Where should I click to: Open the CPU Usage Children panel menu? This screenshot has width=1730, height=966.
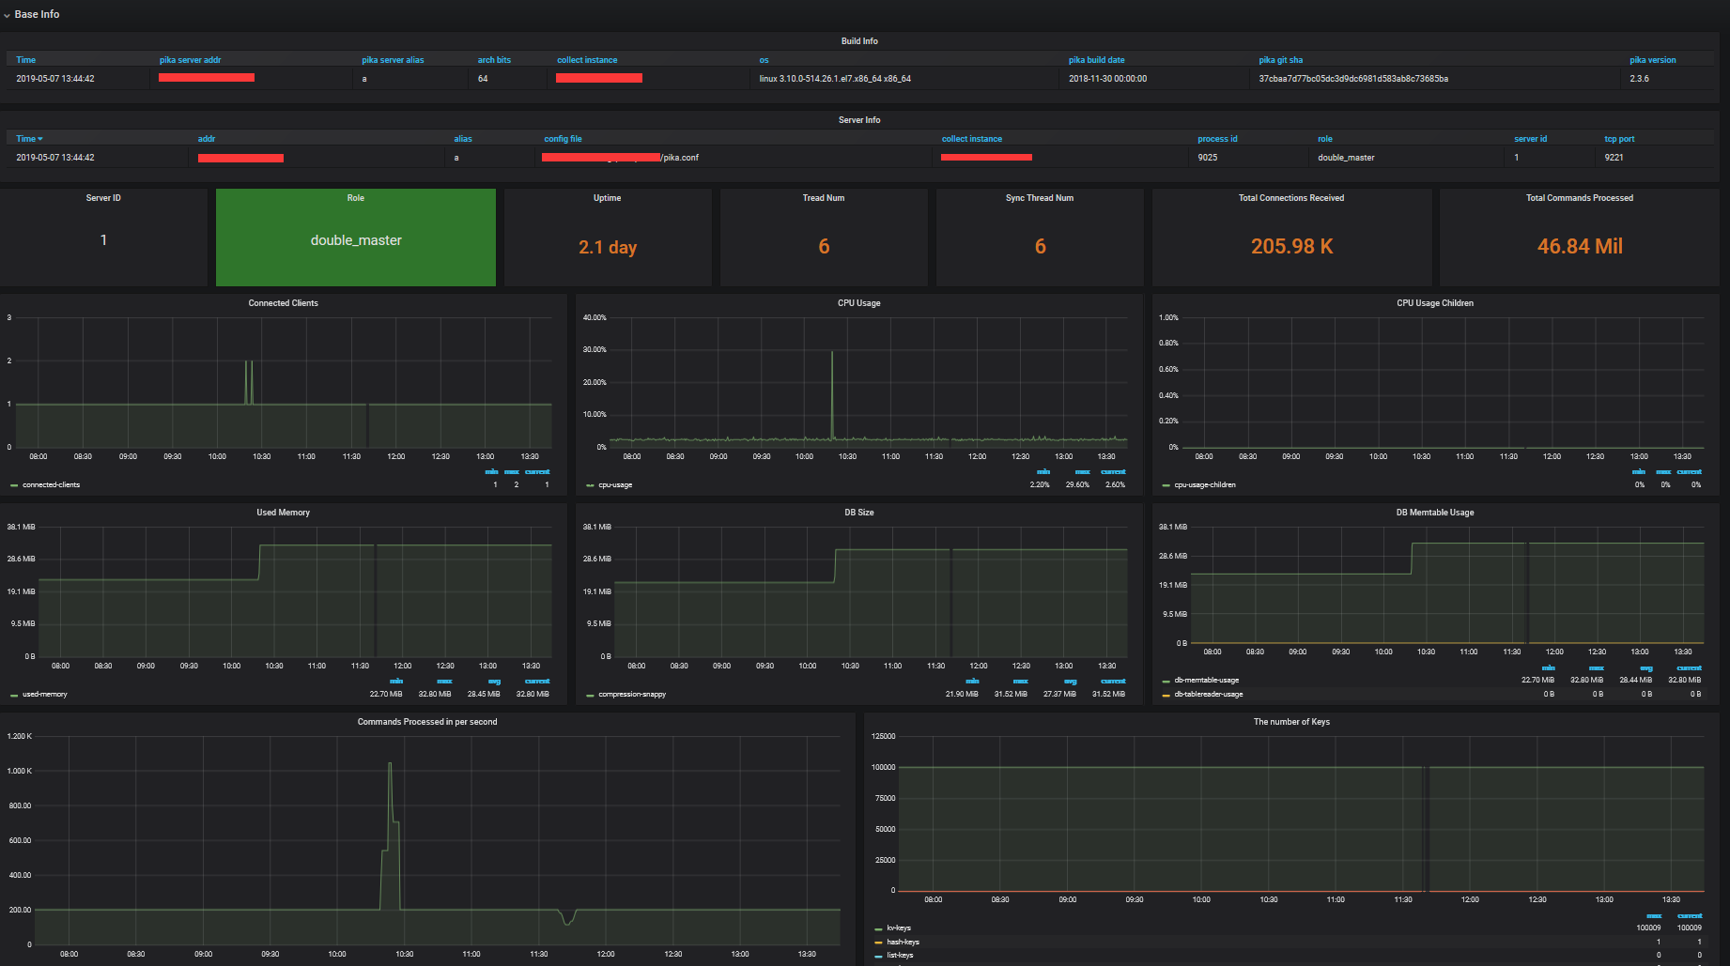pos(1434,303)
